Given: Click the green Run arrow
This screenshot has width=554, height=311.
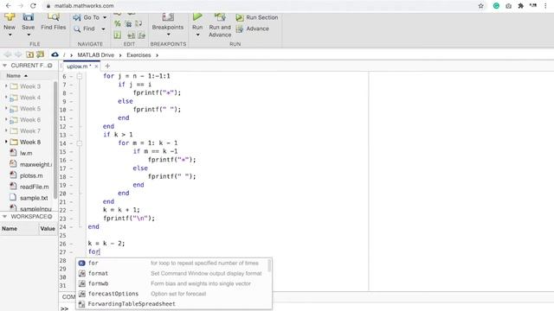Looking at the screenshot, I should coord(197,16).
